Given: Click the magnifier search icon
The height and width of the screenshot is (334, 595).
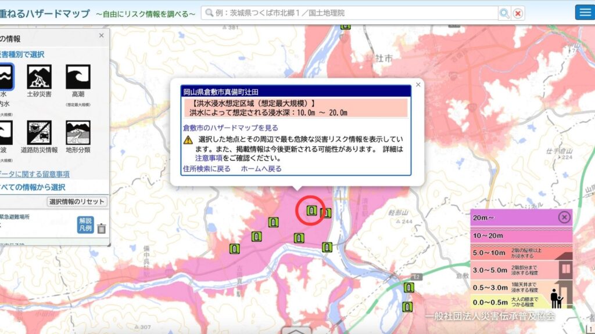Looking at the screenshot, I should 504,13.
